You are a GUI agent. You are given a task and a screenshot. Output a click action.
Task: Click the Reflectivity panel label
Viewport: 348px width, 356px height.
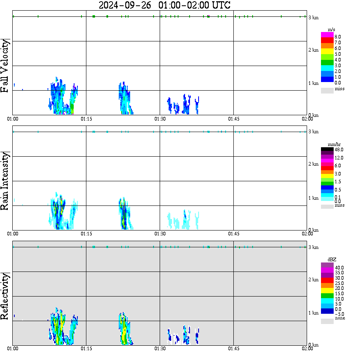(x=5, y=296)
